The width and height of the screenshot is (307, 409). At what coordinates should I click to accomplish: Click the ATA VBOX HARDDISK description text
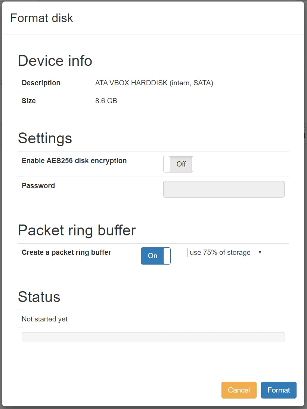154,83
